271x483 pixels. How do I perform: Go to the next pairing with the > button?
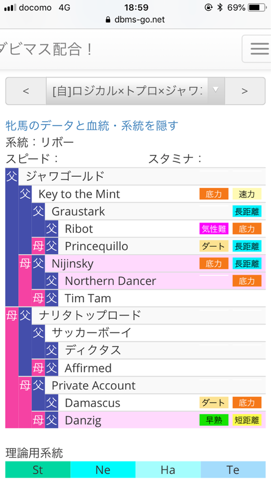click(245, 91)
